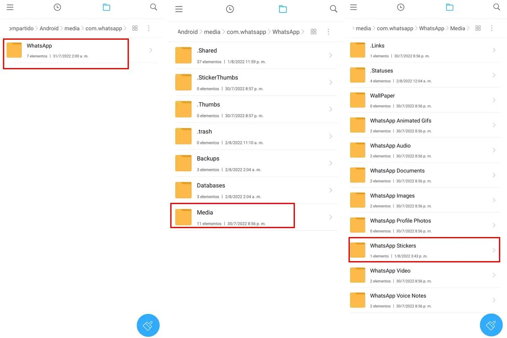
Task: Select WhatsApp Documents folder name
Action: [x=397, y=171]
